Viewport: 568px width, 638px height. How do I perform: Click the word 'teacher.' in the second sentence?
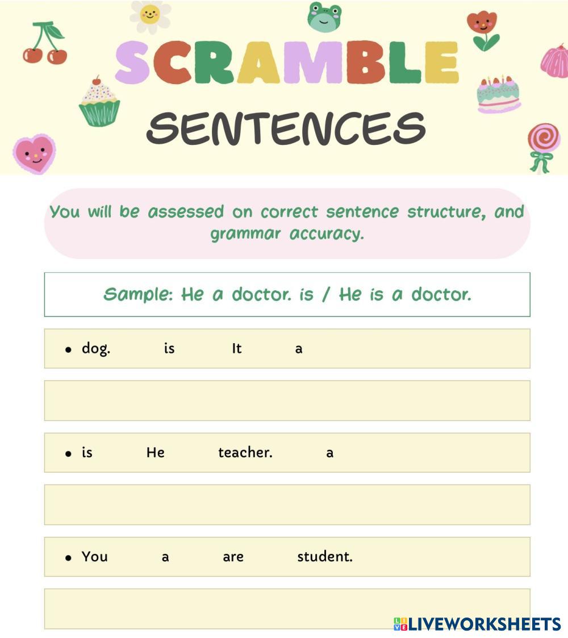245,452
